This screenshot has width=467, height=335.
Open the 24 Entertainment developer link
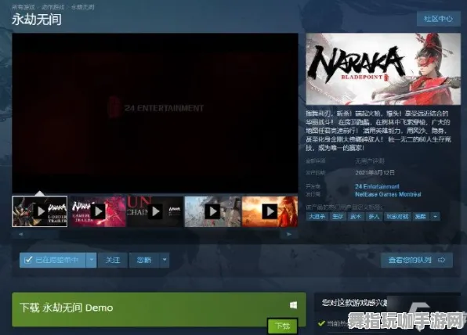pos(377,186)
